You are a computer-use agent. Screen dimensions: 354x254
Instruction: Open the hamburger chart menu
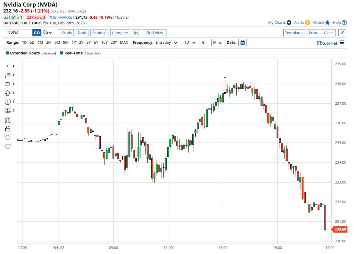pyautogui.click(x=342, y=43)
